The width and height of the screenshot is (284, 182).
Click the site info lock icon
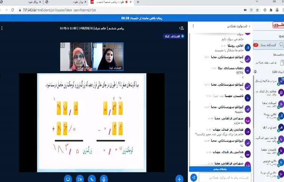tap(20, 10)
